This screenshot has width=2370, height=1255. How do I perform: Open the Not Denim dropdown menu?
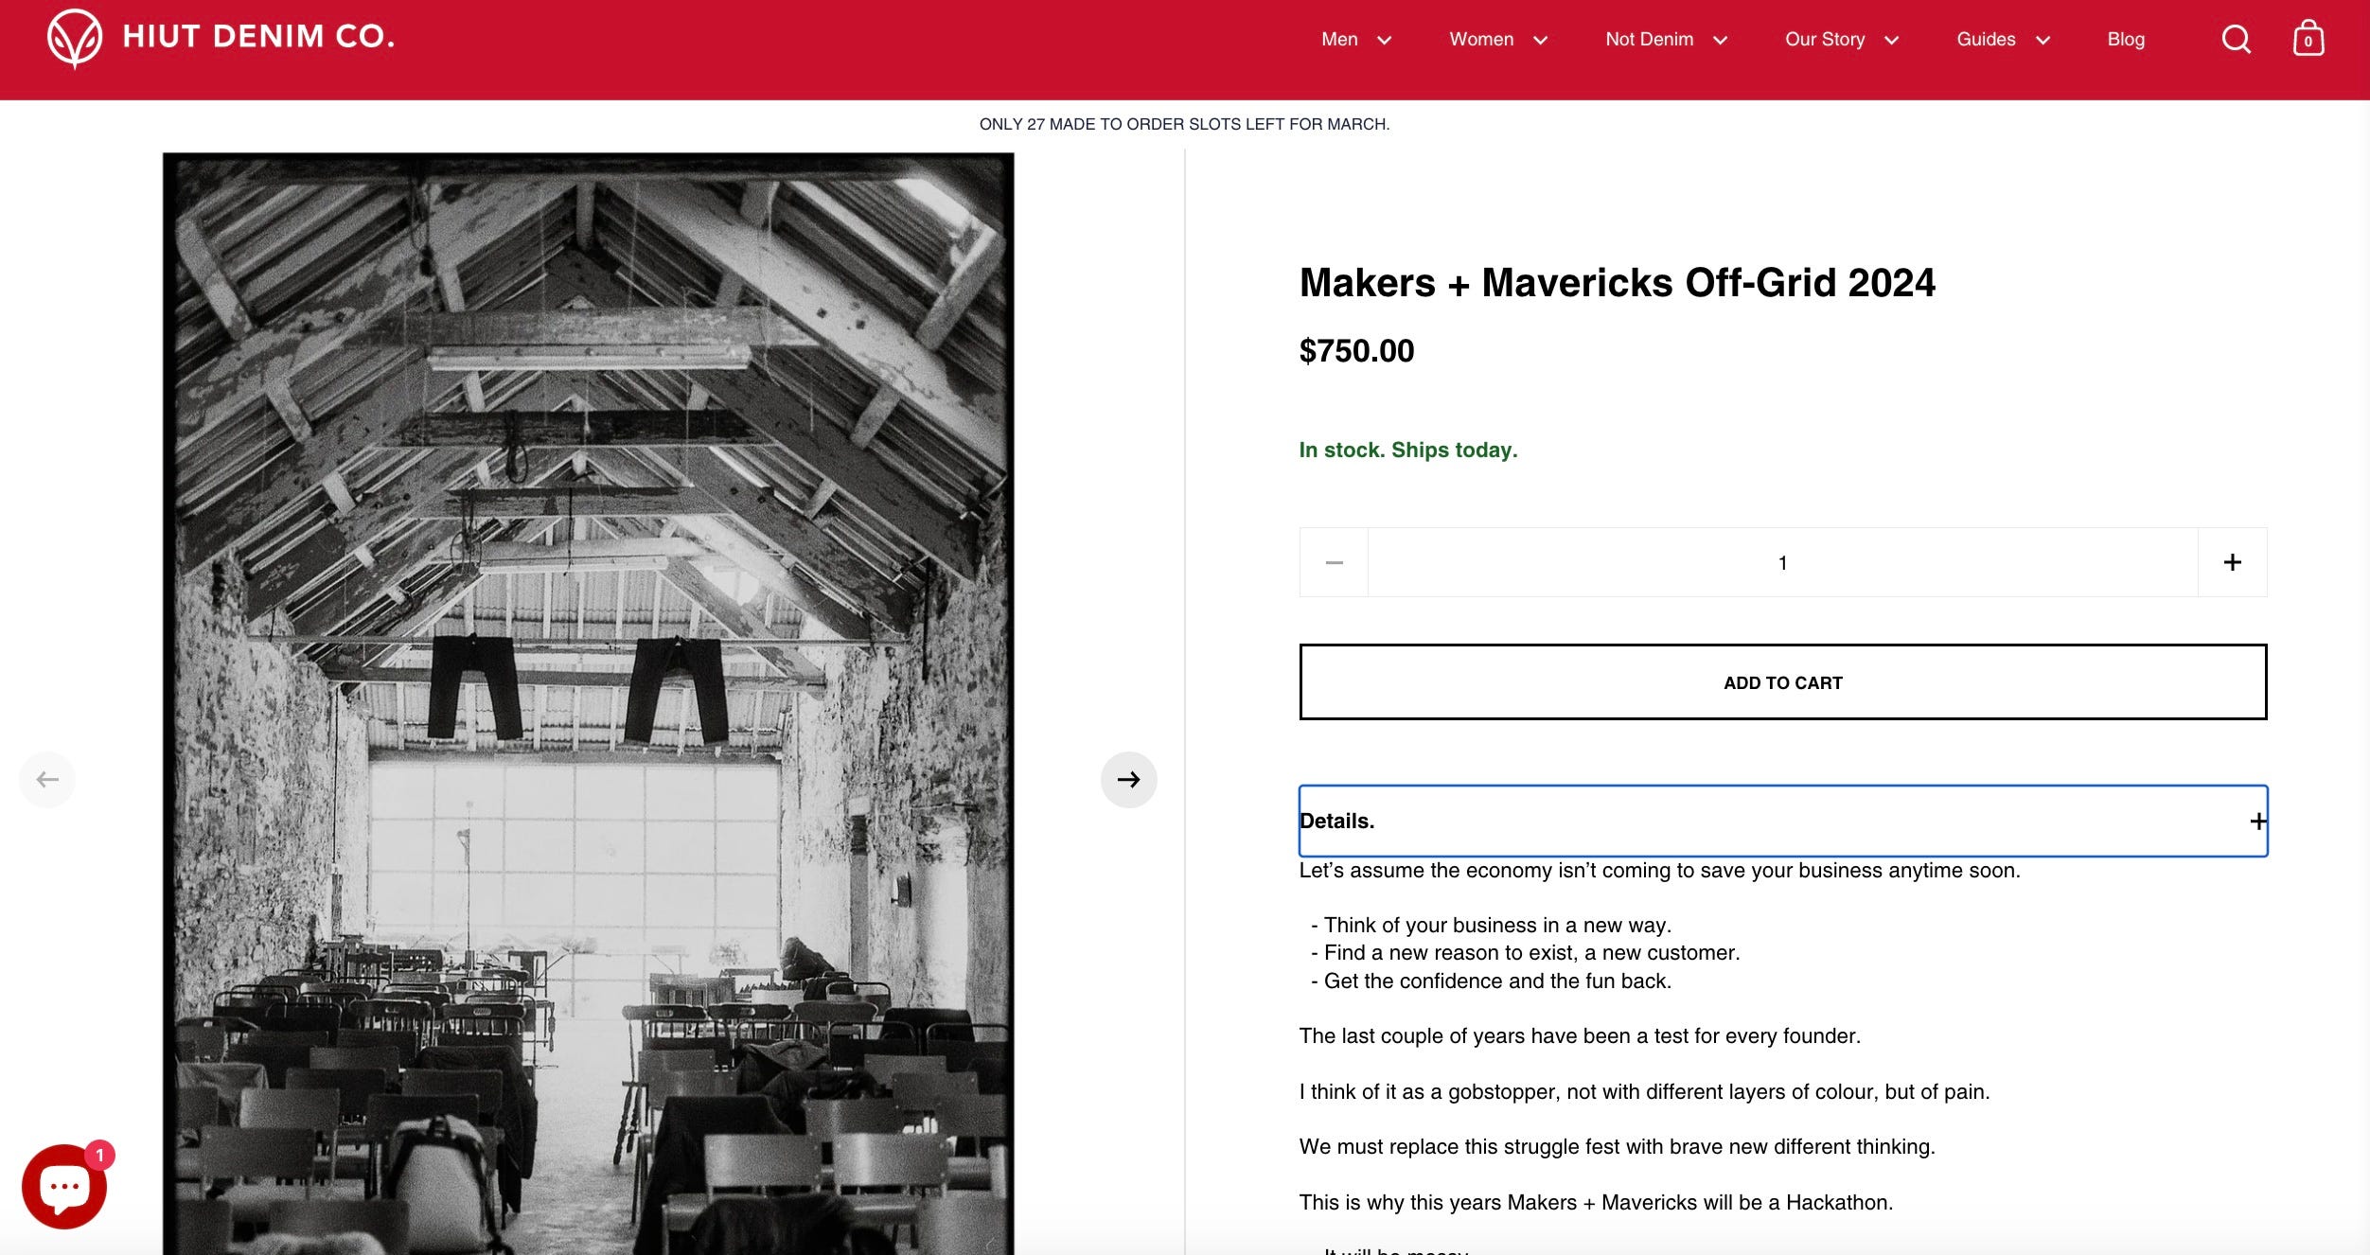pyautogui.click(x=1667, y=40)
